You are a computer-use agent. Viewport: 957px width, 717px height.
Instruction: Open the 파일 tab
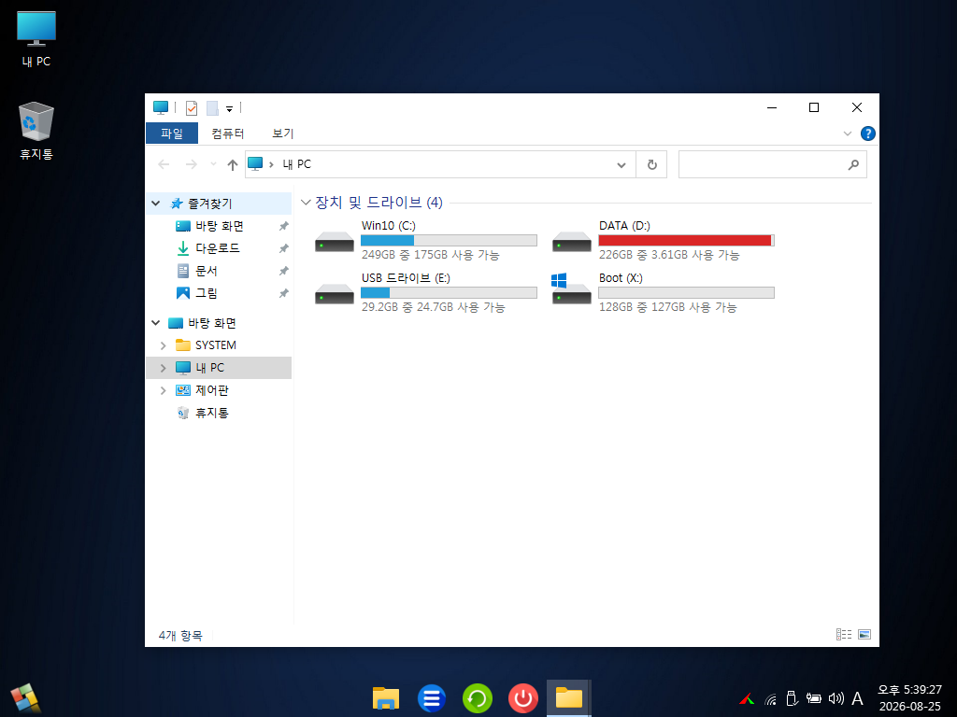pyautogui.click(x=172, y=133)
